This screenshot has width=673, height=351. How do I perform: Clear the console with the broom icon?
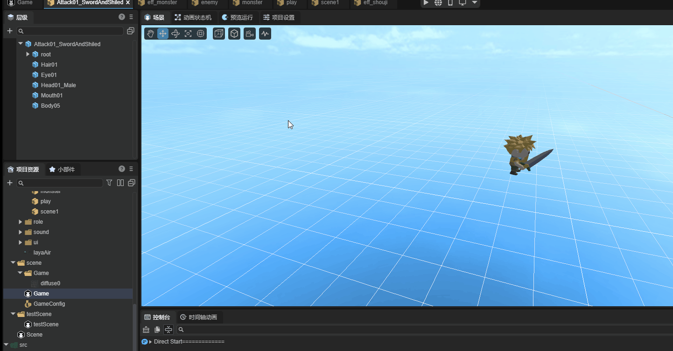146,330
